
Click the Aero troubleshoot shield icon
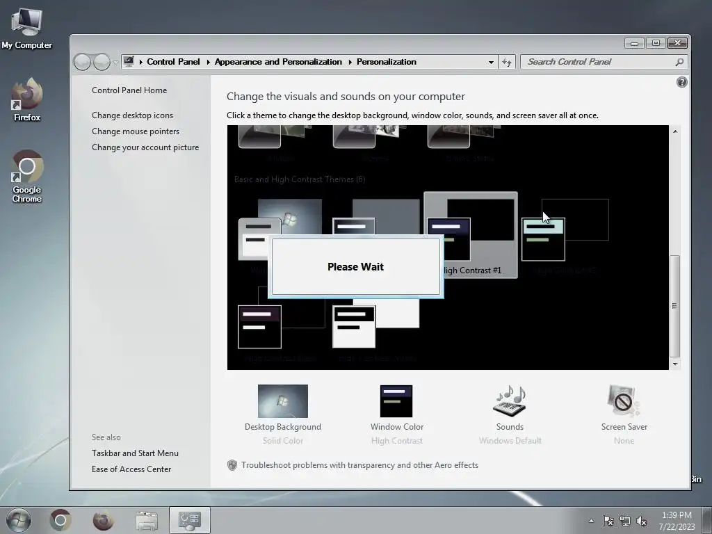232,465
